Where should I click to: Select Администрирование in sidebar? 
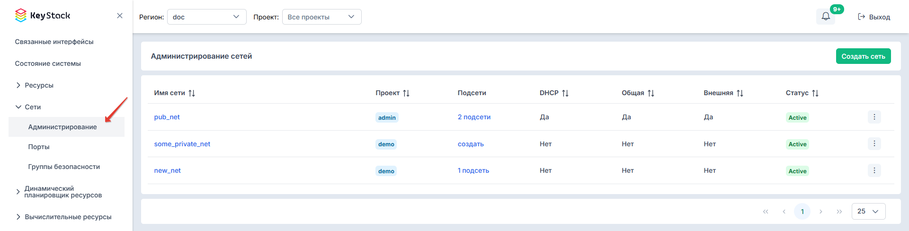tap(66, 127)
